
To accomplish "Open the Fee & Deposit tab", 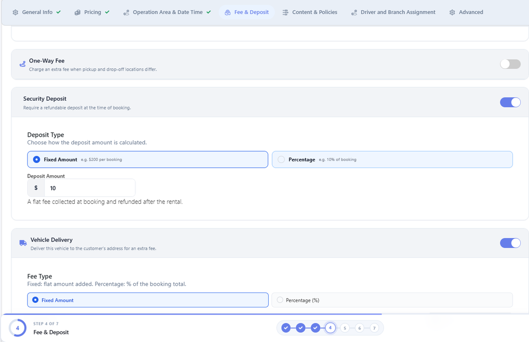I will [x=247, y=12].
